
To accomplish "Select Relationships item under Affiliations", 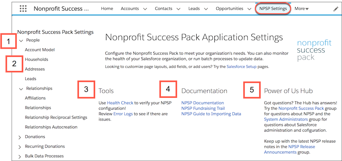I will pyautogui.click(x=38, y=108).
